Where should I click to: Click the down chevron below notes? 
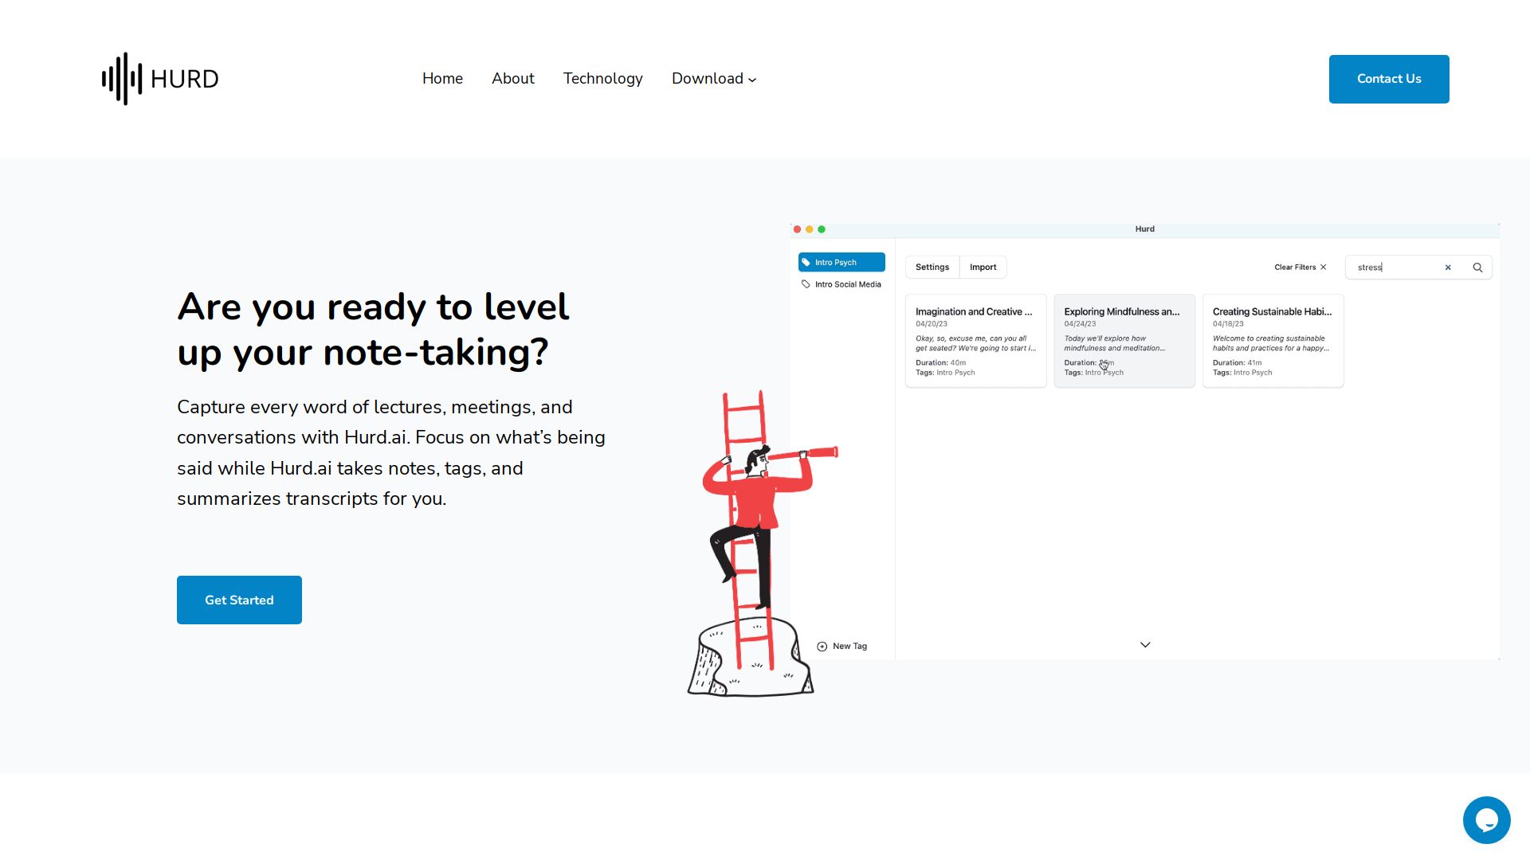(x=1145, y=645)
